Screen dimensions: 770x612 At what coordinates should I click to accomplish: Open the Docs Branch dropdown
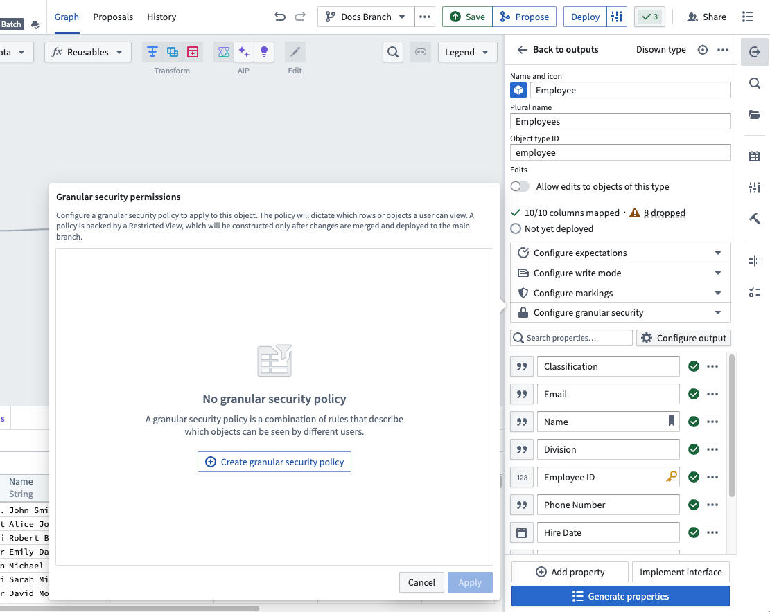367,17
